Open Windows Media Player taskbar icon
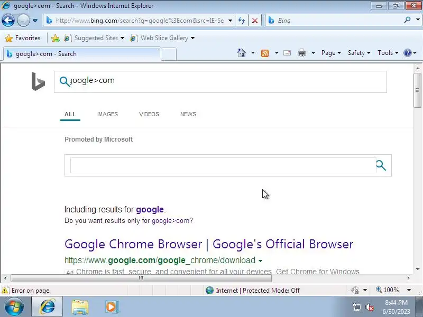 point(112,307)
